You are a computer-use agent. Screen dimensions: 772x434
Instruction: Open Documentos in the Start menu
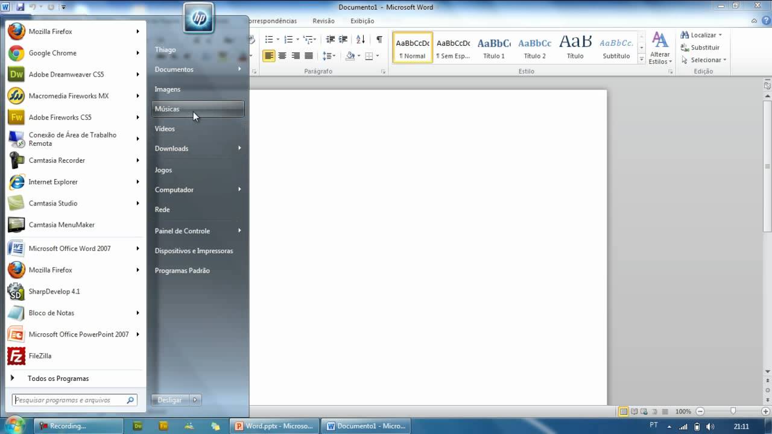coord(198,69)
